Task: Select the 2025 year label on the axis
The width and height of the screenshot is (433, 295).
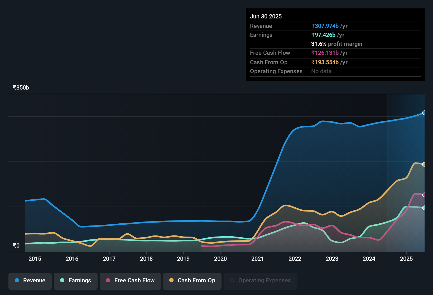Action: point(406,259)
